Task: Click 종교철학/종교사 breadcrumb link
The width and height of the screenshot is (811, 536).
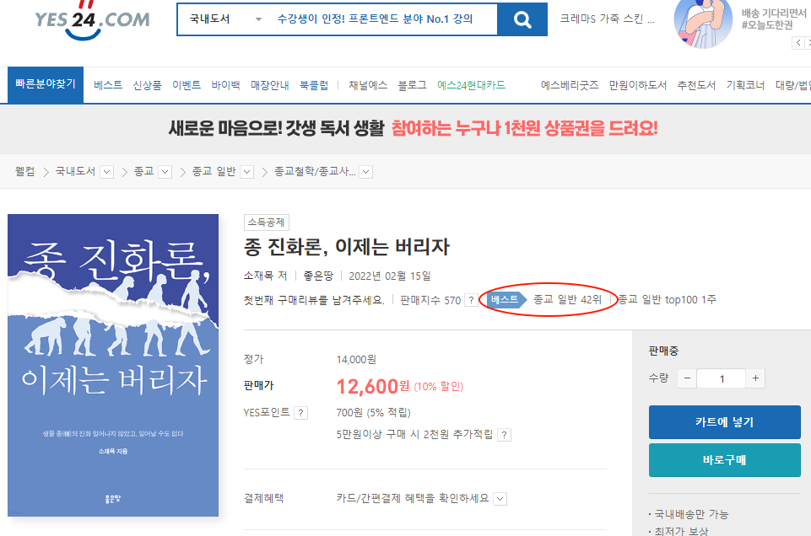Action: (x=315, y=171)
